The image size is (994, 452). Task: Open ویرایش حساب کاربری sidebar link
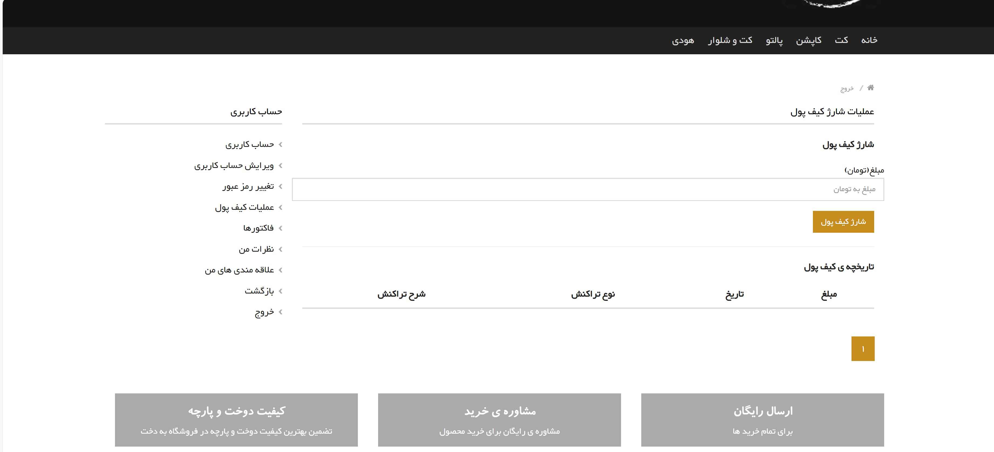pyautogui.click(x=234, y=166)
